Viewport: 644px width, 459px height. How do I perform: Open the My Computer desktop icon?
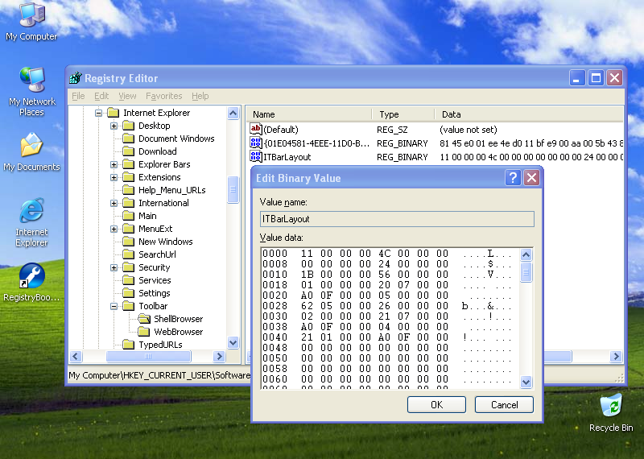pos(31,16)
